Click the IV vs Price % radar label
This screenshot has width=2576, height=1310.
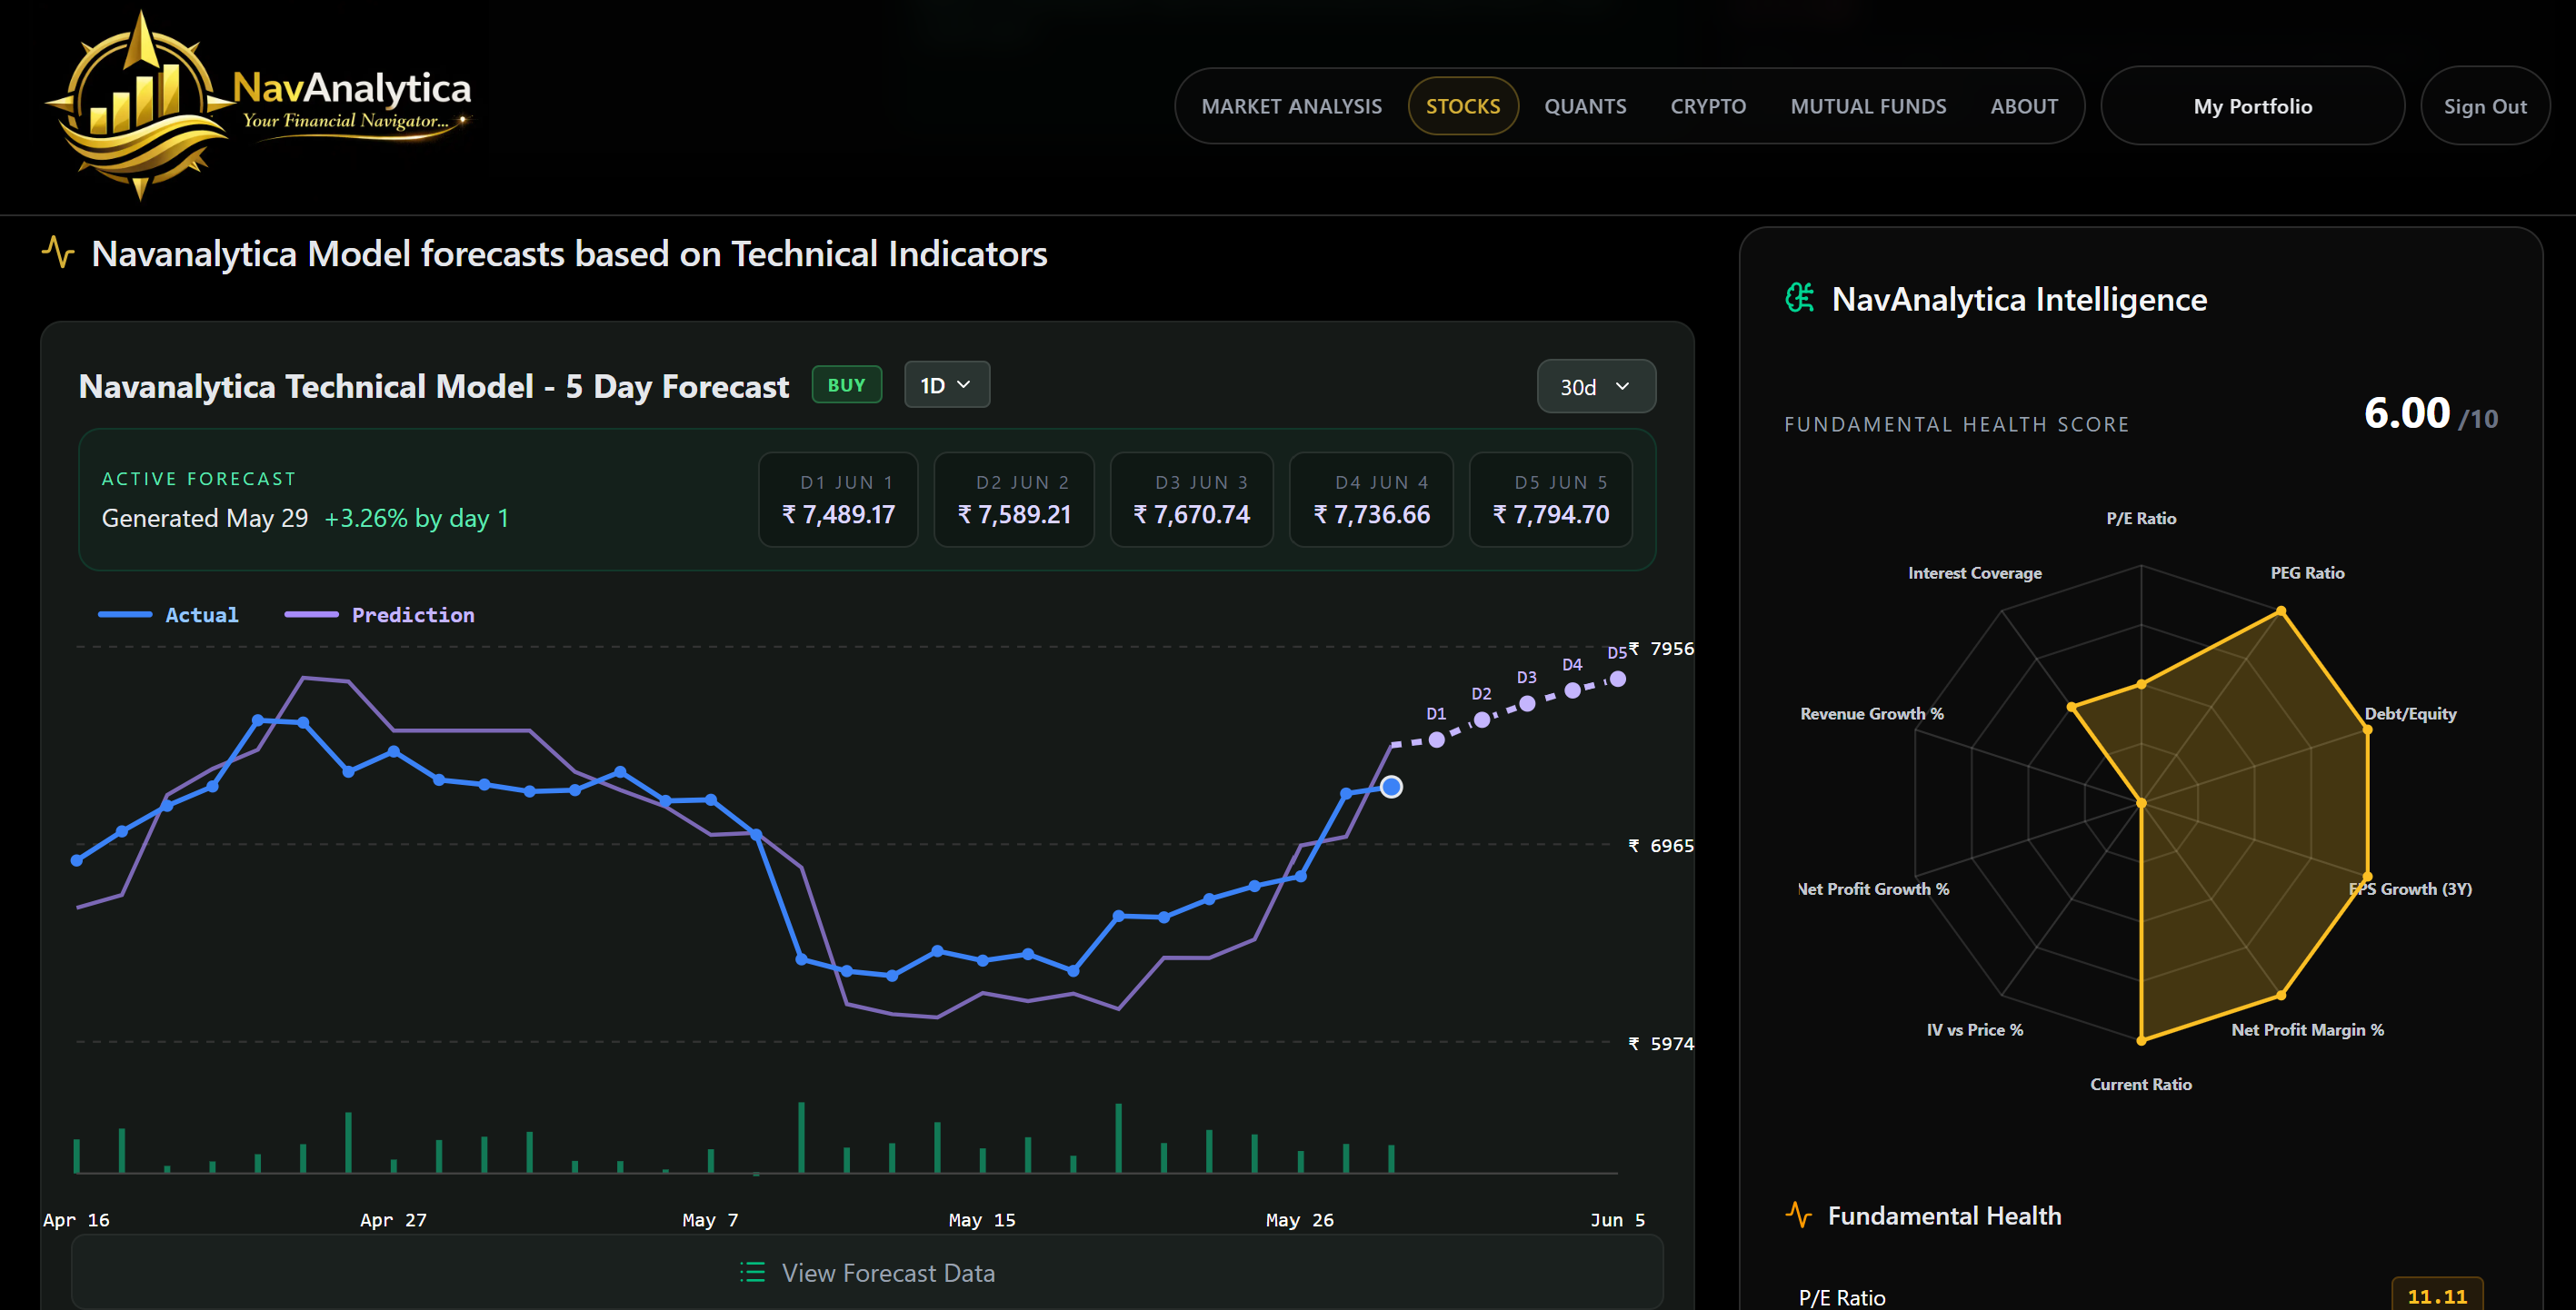(x=1974, y=1029)
